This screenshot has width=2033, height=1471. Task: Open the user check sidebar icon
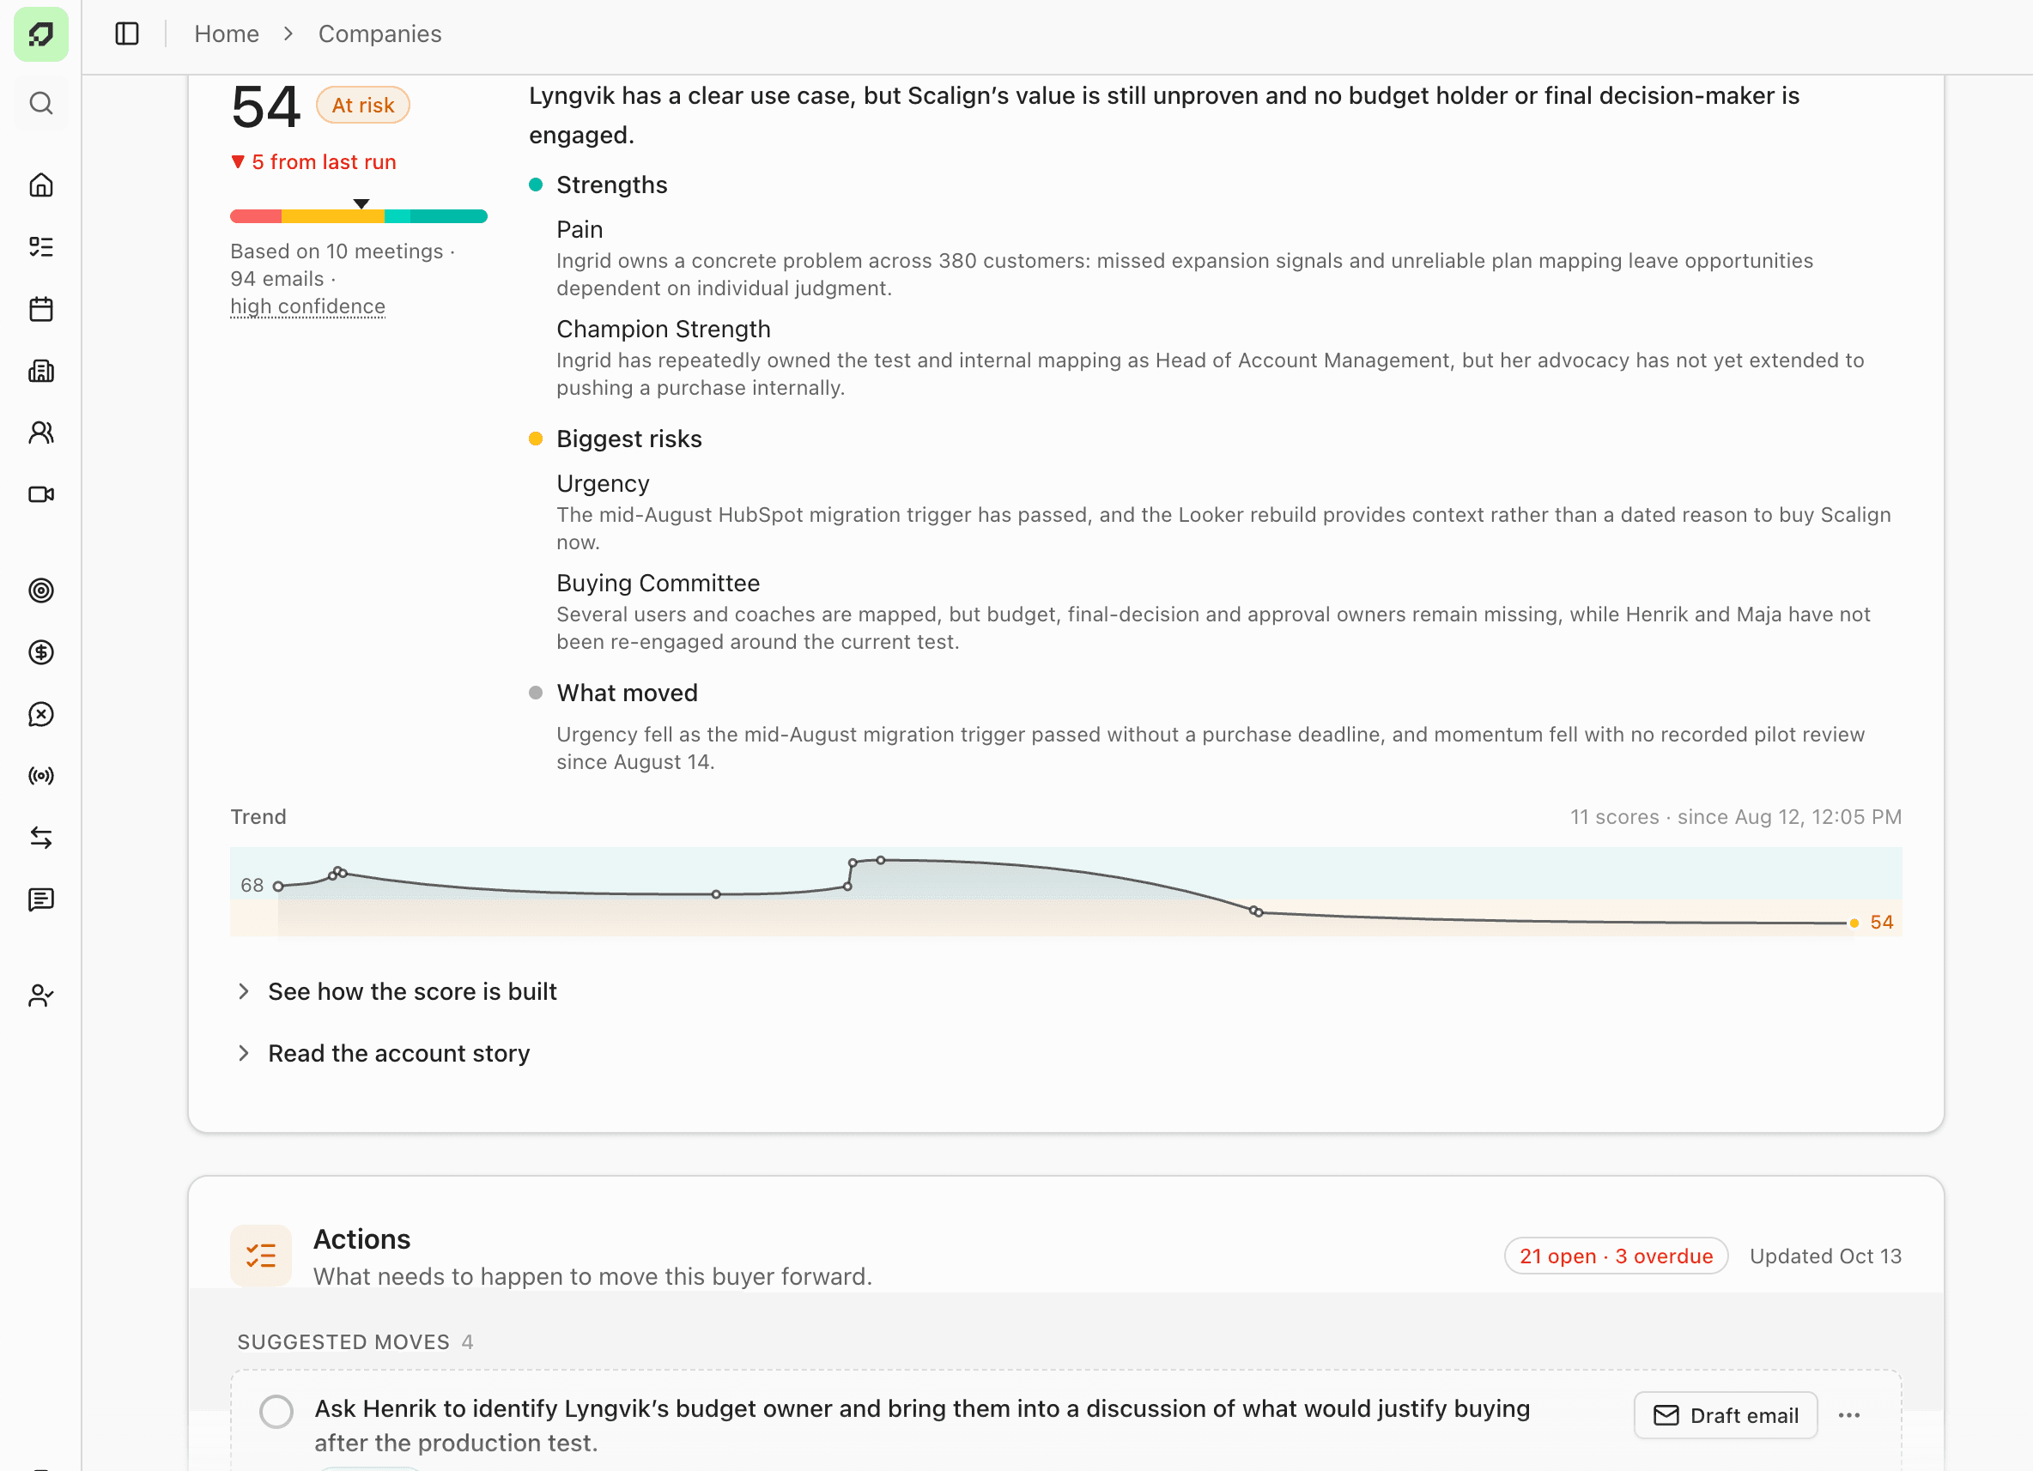[41, 996]
